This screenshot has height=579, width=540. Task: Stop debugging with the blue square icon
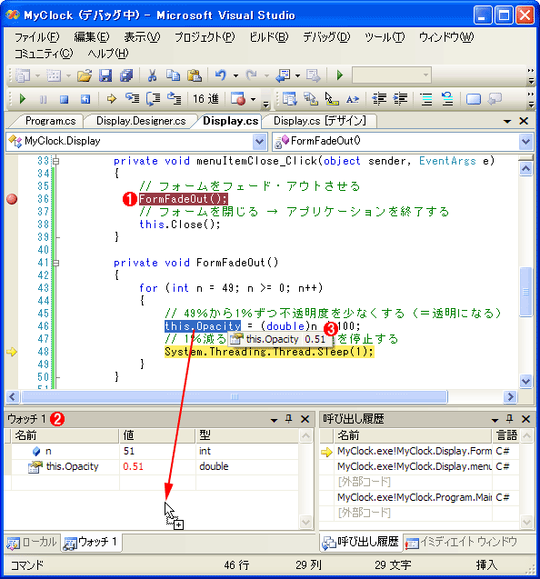[65, 99]
